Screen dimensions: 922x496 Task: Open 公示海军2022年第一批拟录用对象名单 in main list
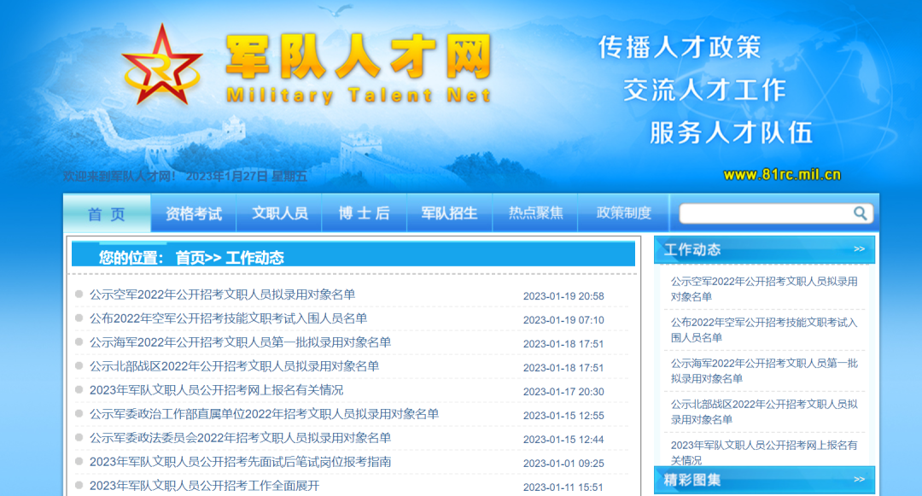240,342
